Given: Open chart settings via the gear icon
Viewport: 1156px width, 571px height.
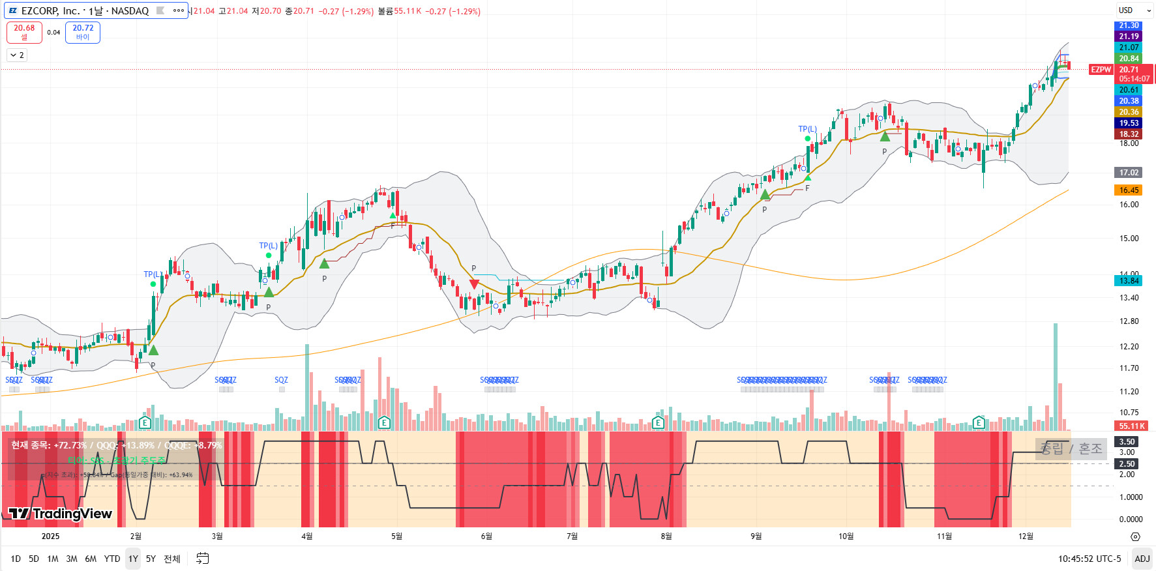Looking at the screenshot, I should (1135, 537).
